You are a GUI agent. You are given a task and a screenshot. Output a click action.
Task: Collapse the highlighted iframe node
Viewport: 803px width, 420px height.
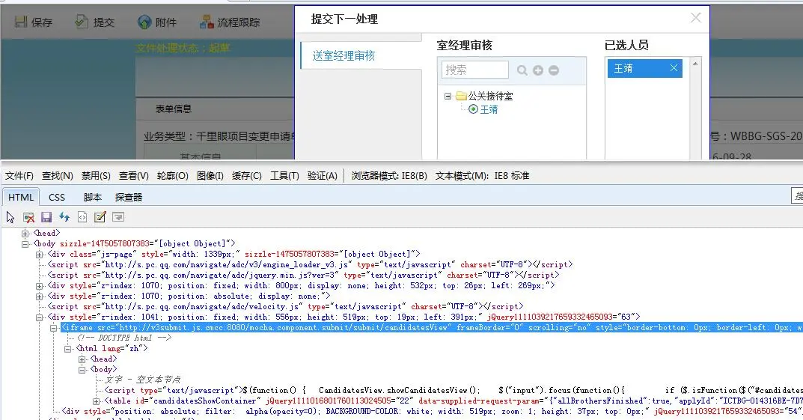pyautogui.click(x=54, y=328)
